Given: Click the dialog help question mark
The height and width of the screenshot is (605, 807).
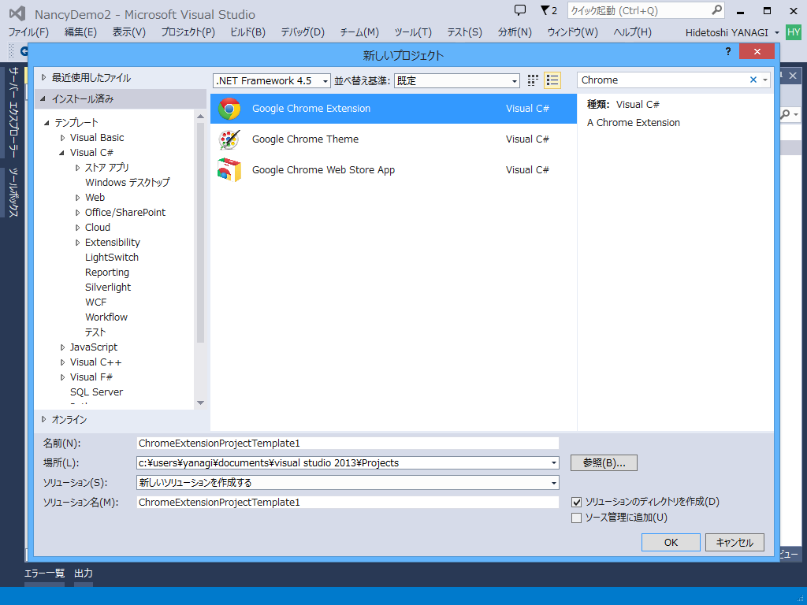Looking at the screenshot, I should [727, 51].
